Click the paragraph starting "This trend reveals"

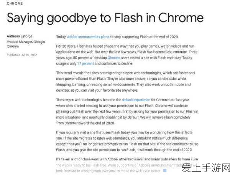coord(126,81)
